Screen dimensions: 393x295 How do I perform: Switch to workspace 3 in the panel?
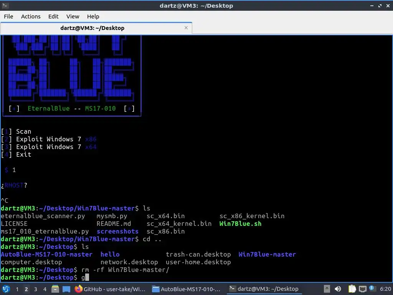pos(36,289)
